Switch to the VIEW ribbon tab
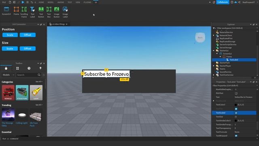 point(78,2)
